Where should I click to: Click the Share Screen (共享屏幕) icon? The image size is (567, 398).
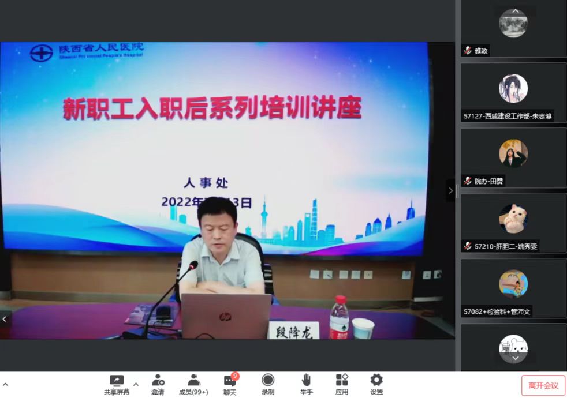point(117,381)
